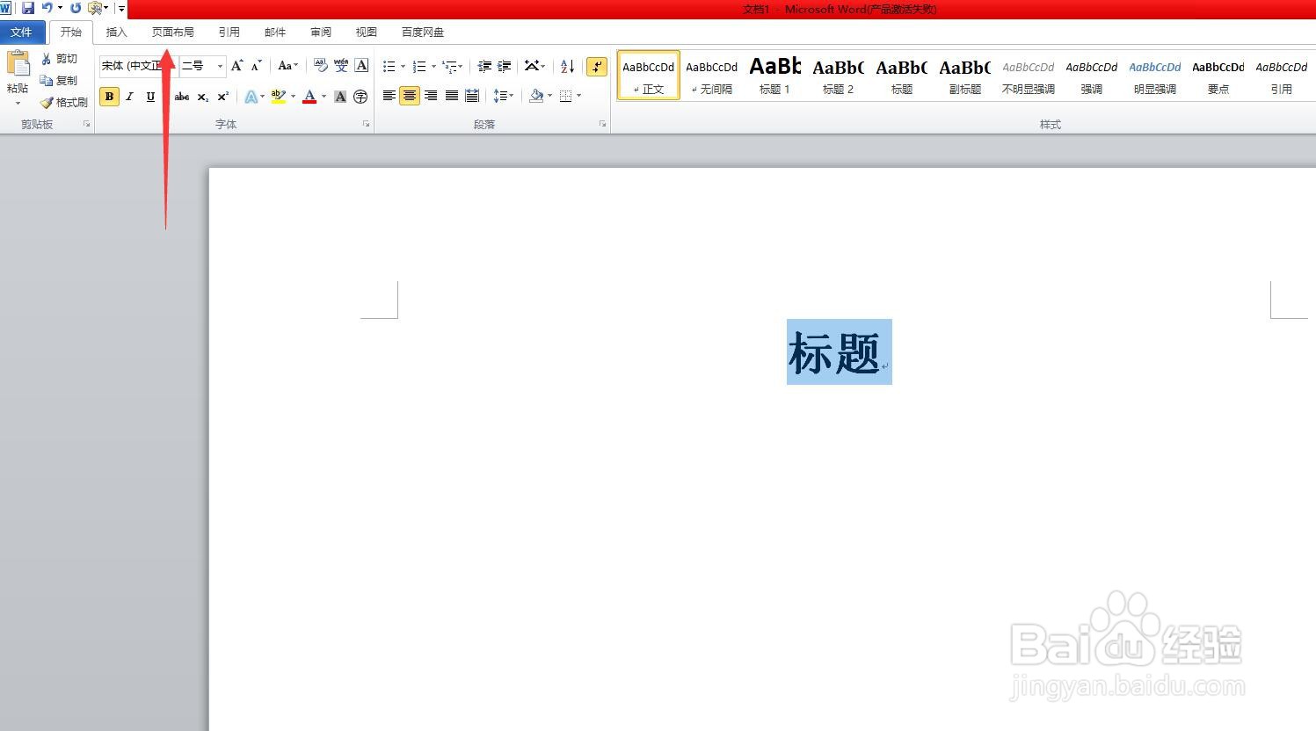
Task: Open text effects glowing A icon
Action: 251,97
